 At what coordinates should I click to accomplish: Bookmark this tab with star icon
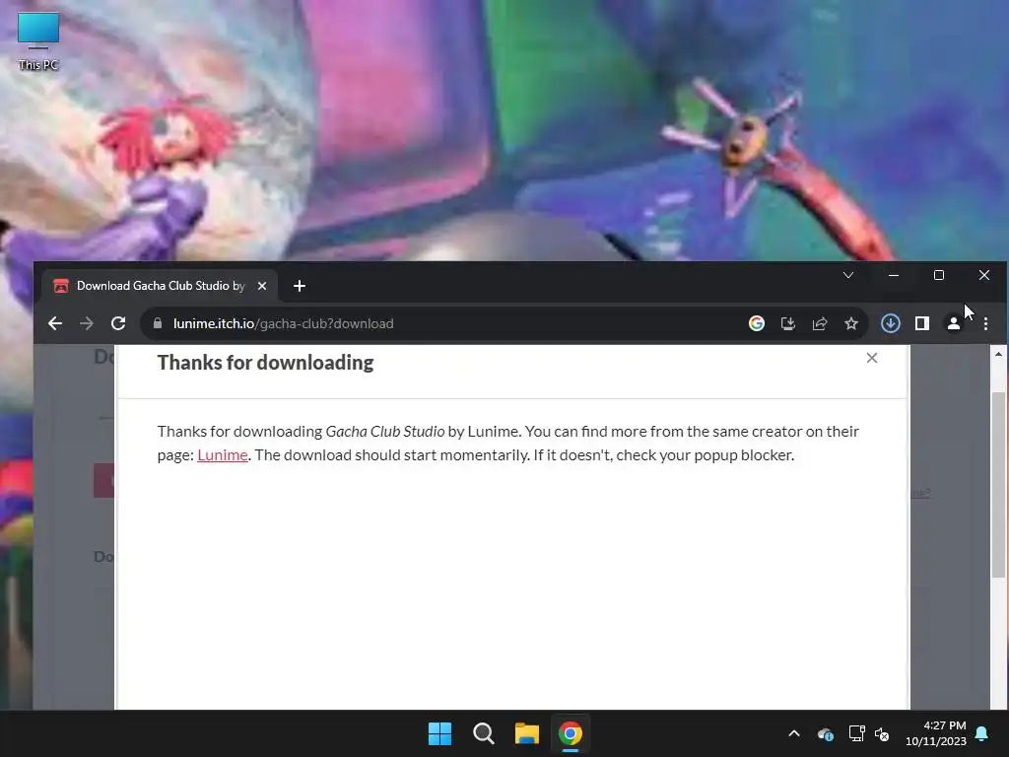[x=851, y=323]
